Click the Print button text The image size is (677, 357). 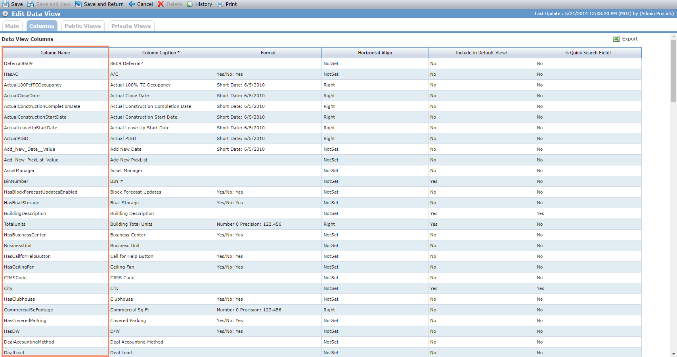click(231, 4)
